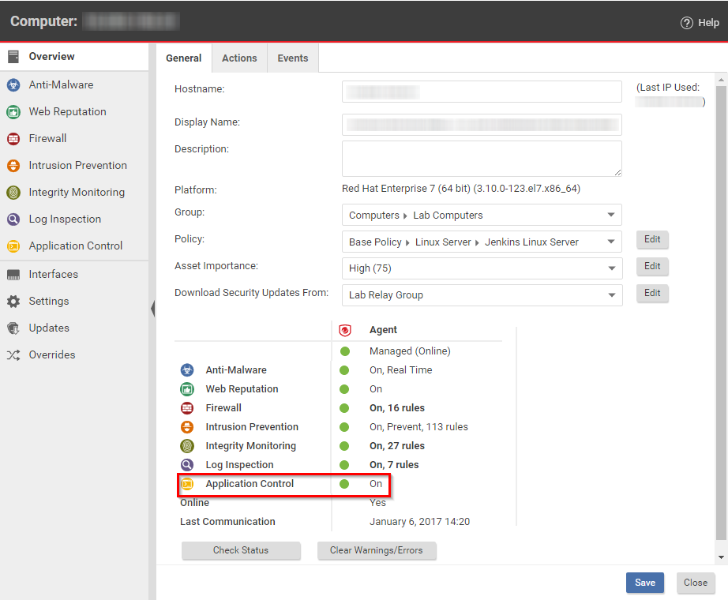
Task: Switch to the Actions tab
Action: pos(239,58)
